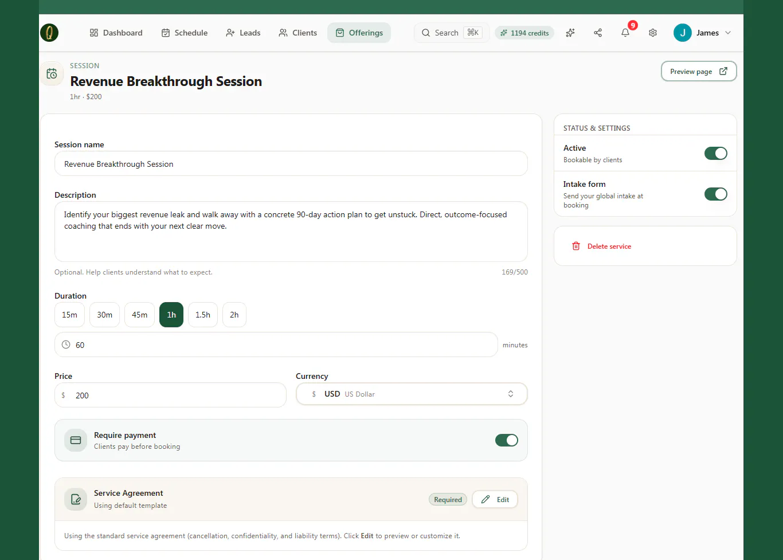Click the Price input field
783x560 pixels.
[170, 395]
